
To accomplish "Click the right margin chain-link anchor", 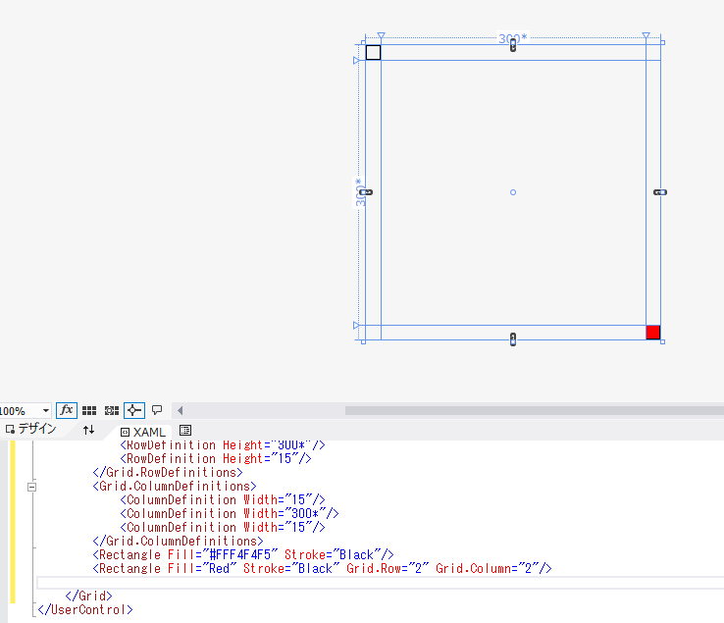I will [x=660, y=192].
